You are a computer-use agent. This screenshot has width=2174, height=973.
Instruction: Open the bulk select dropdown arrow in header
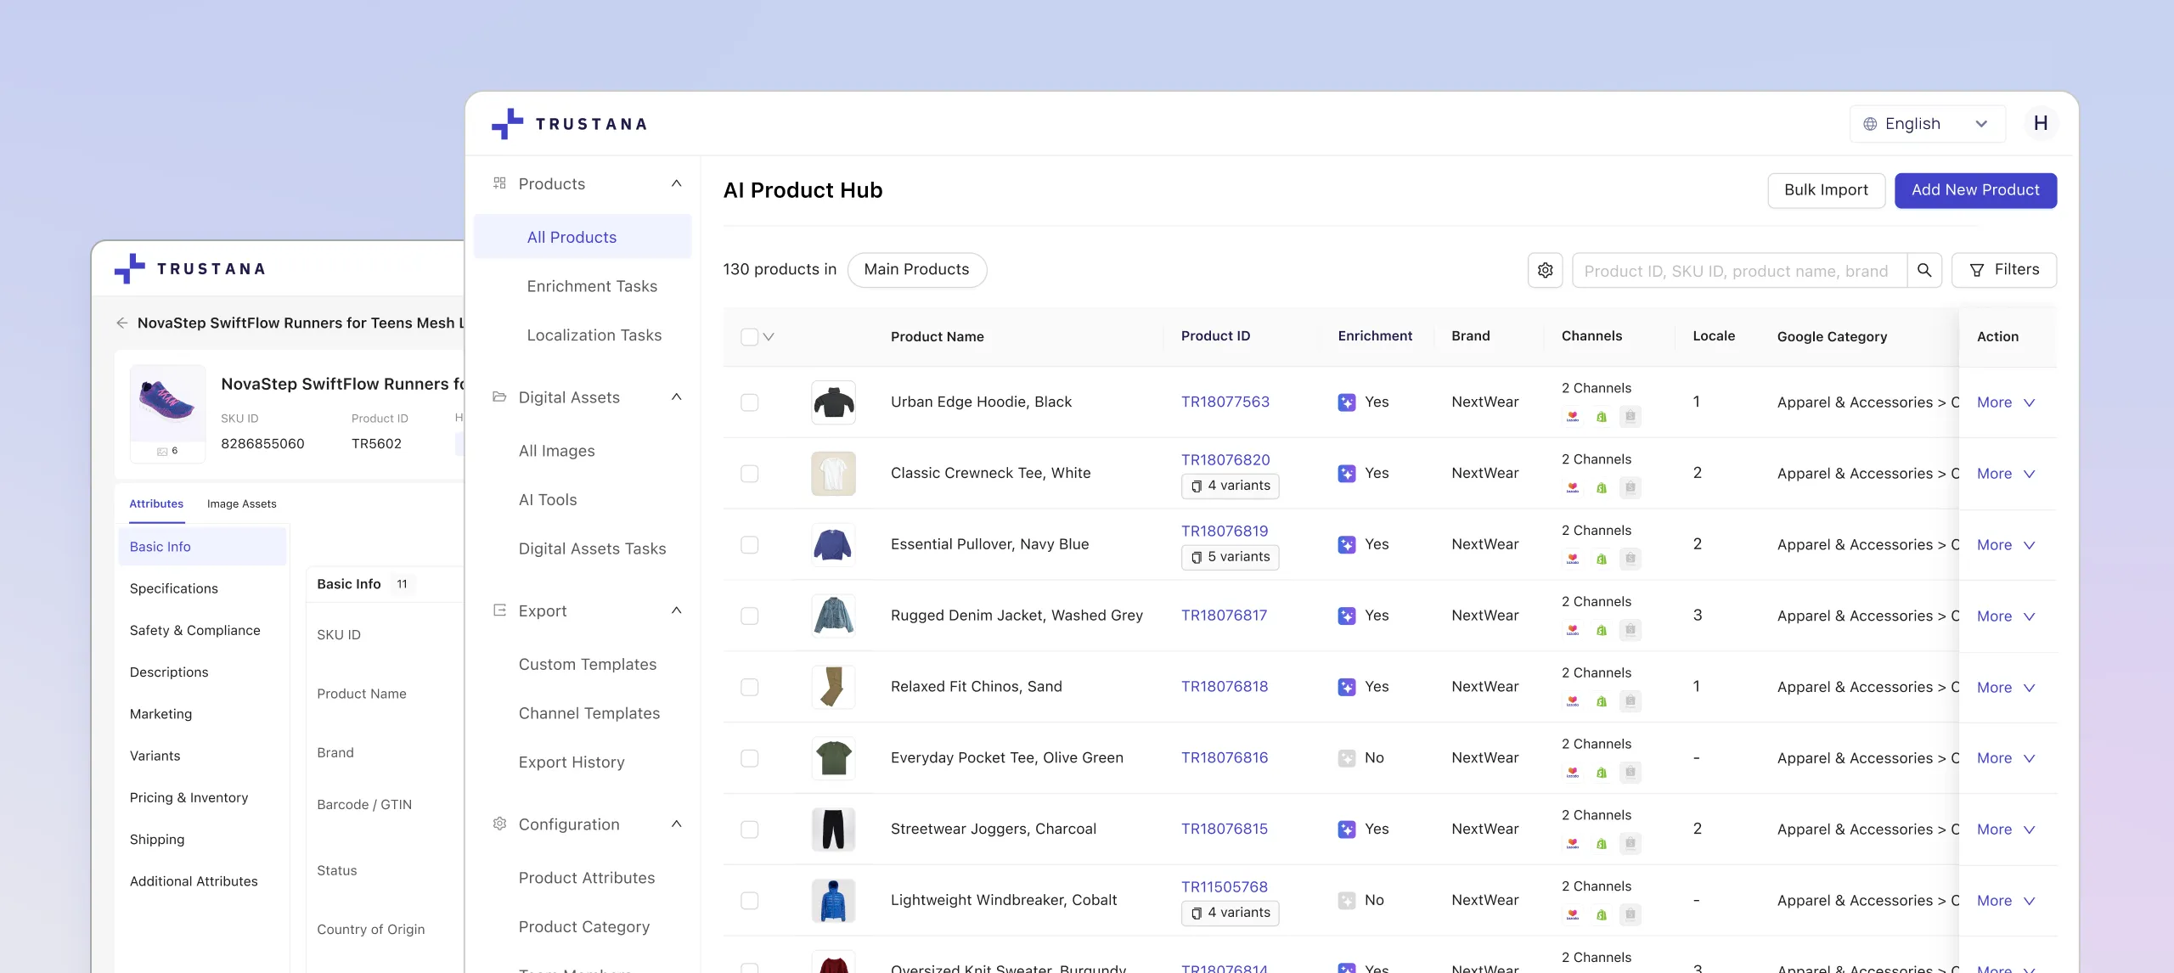click(769, 337)
